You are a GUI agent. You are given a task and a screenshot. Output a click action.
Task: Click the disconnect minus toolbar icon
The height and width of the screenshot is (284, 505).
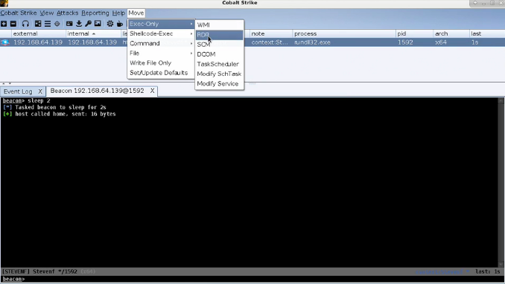point(13,24)
